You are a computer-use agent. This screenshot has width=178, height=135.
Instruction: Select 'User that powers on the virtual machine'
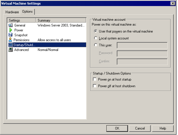96,31
